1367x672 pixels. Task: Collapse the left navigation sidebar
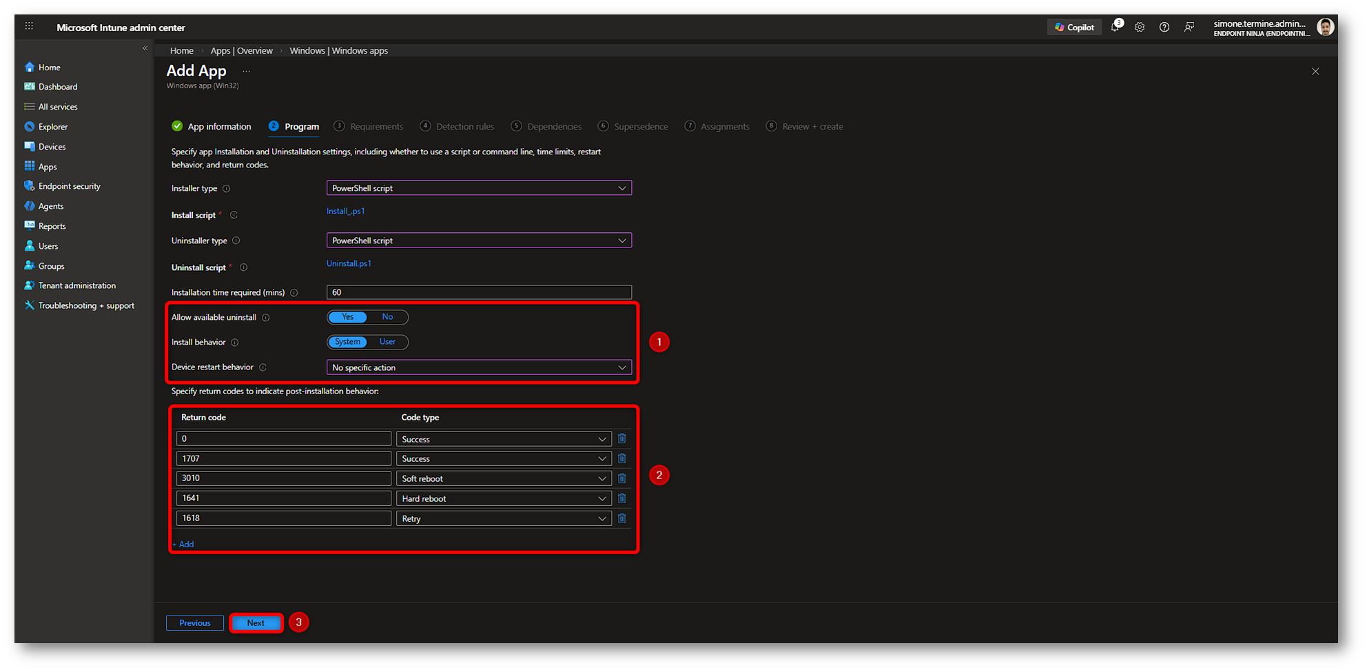145,48
